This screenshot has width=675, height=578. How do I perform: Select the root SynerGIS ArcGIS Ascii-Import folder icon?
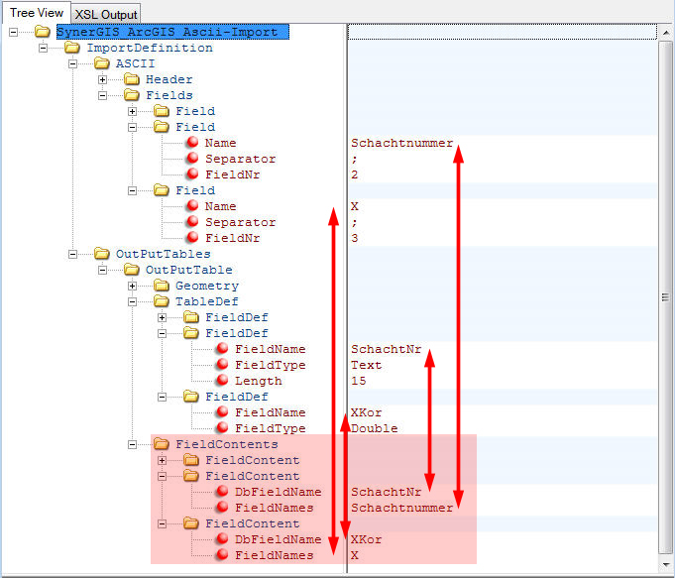(x=42, y=32)
